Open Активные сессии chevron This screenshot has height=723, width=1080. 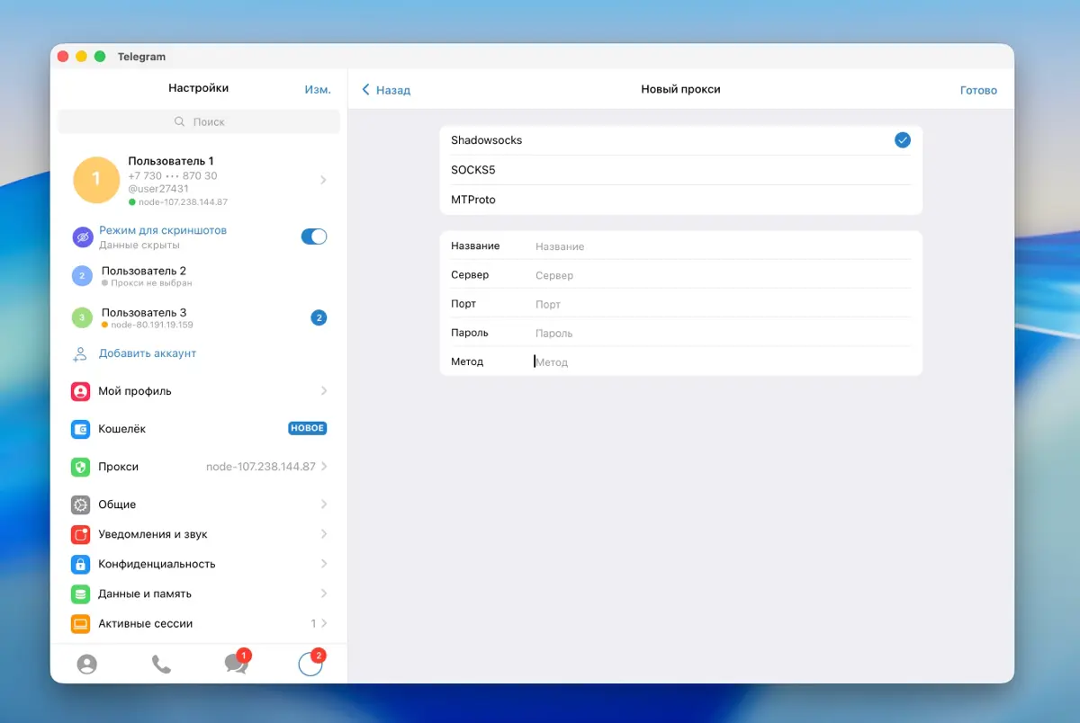(324, 623)
